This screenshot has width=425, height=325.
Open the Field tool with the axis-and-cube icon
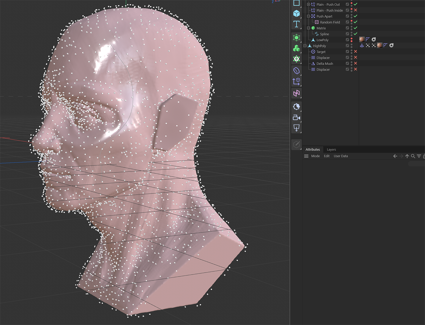[296, 81]
